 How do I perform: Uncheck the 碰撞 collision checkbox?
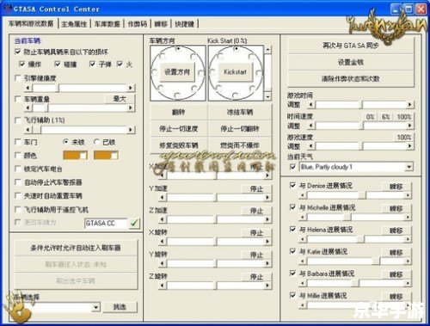coord(58,64)
